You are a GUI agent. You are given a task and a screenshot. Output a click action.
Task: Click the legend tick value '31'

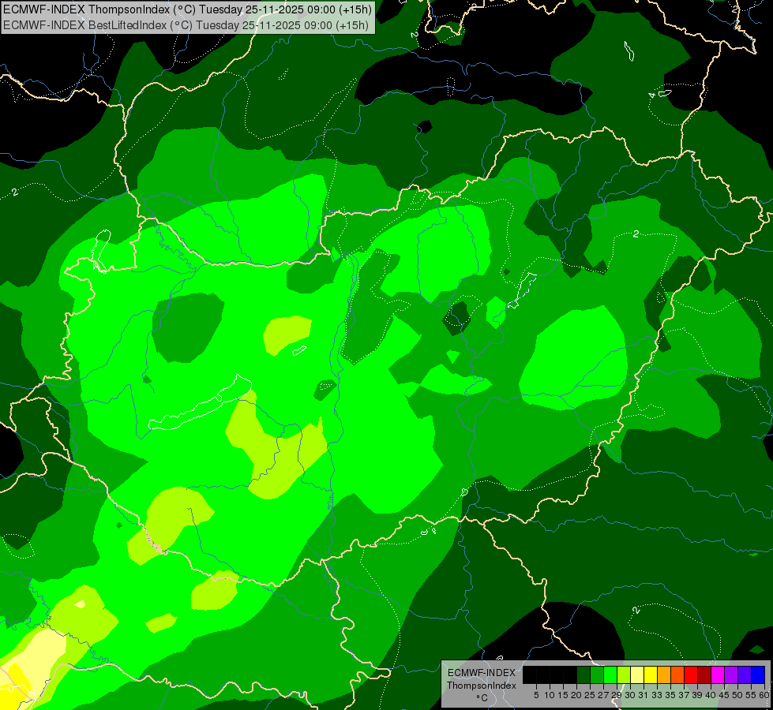coord(644,695)
